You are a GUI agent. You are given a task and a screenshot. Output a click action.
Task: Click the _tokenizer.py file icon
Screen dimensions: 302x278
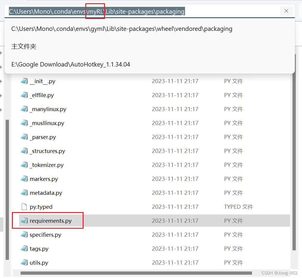[x=24, y=165]
